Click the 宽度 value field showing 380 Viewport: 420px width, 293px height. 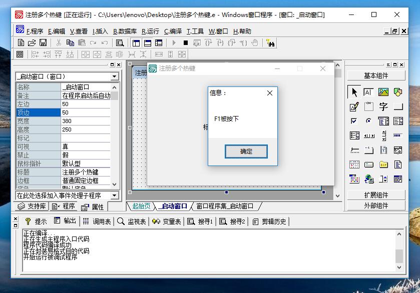tap(86, 121)
